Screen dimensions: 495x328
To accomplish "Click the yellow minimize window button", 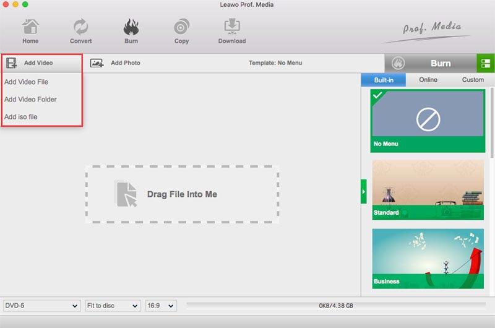I will coord(15,4).
